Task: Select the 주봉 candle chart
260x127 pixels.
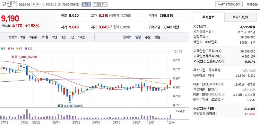Action: point(148,37)
